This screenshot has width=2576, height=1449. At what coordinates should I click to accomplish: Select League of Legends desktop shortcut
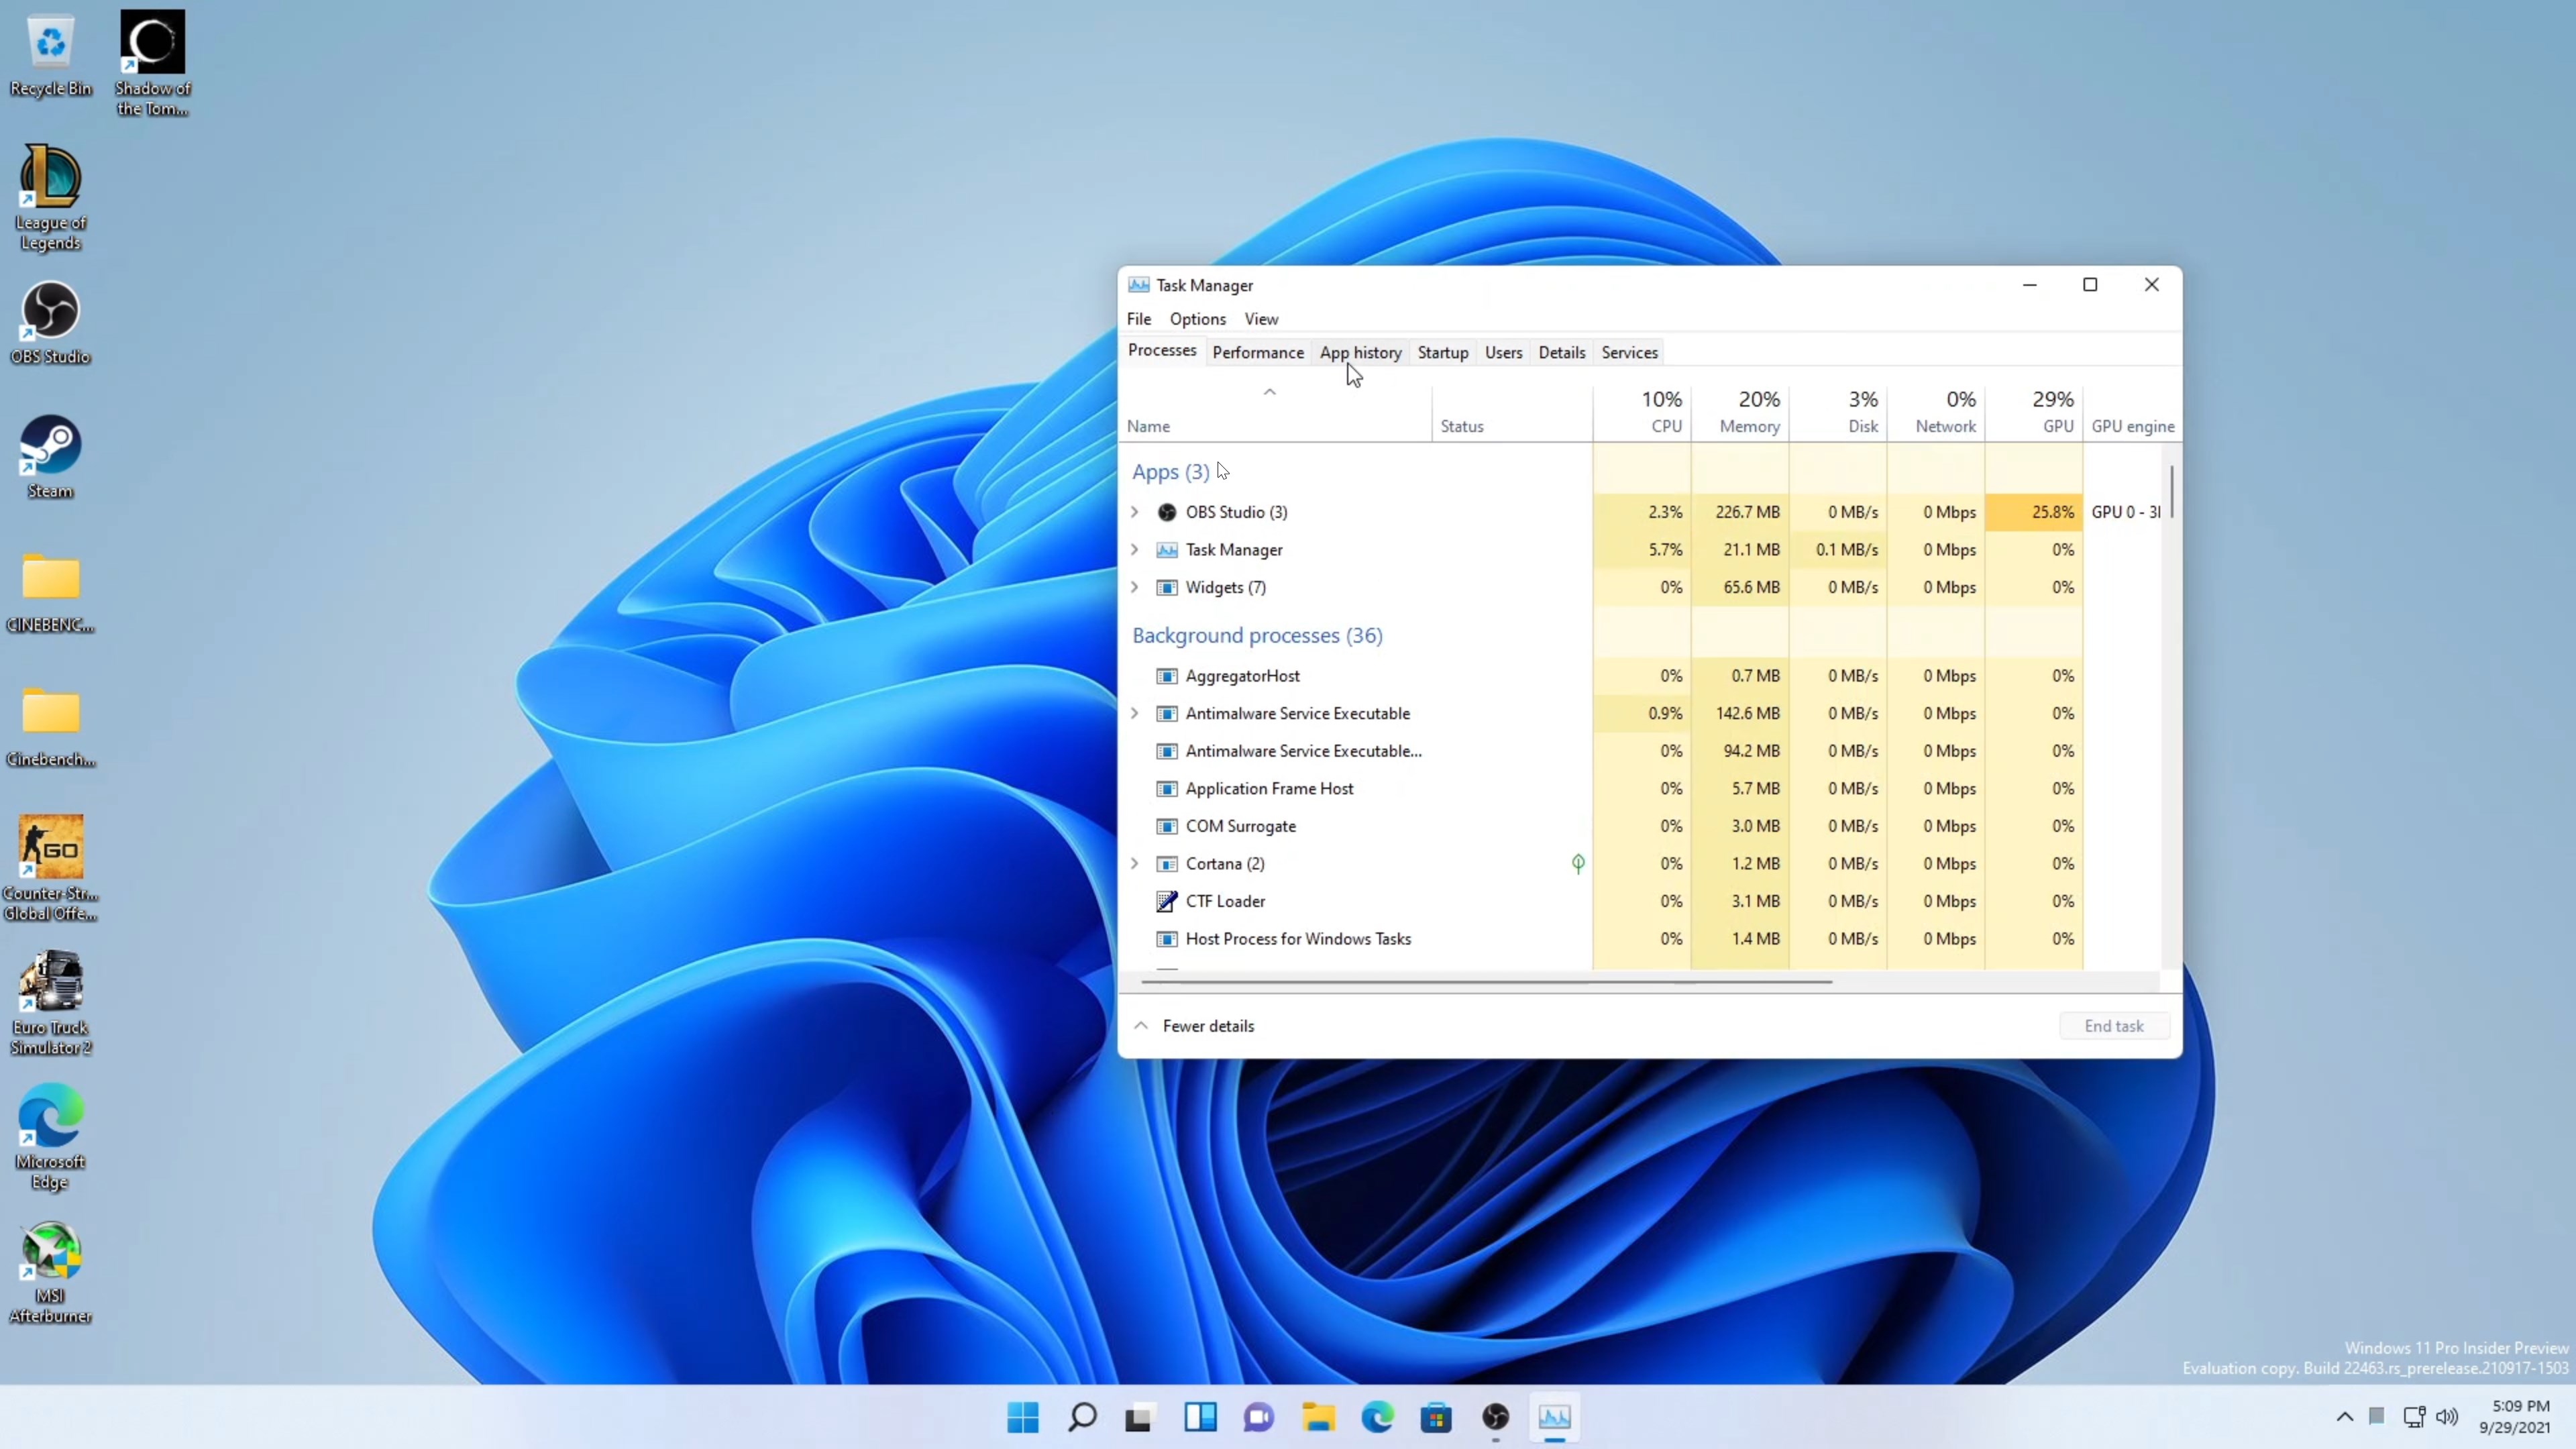(x=50, y=198)
